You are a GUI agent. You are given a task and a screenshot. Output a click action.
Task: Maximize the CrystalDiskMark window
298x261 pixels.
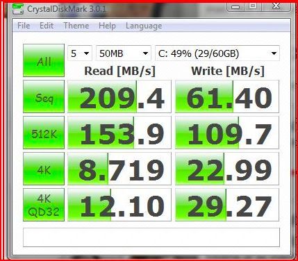pos(253,6)
